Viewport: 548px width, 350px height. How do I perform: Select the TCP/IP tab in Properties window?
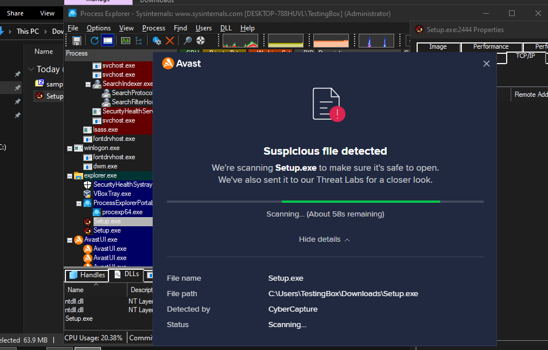tap(525, 57)
